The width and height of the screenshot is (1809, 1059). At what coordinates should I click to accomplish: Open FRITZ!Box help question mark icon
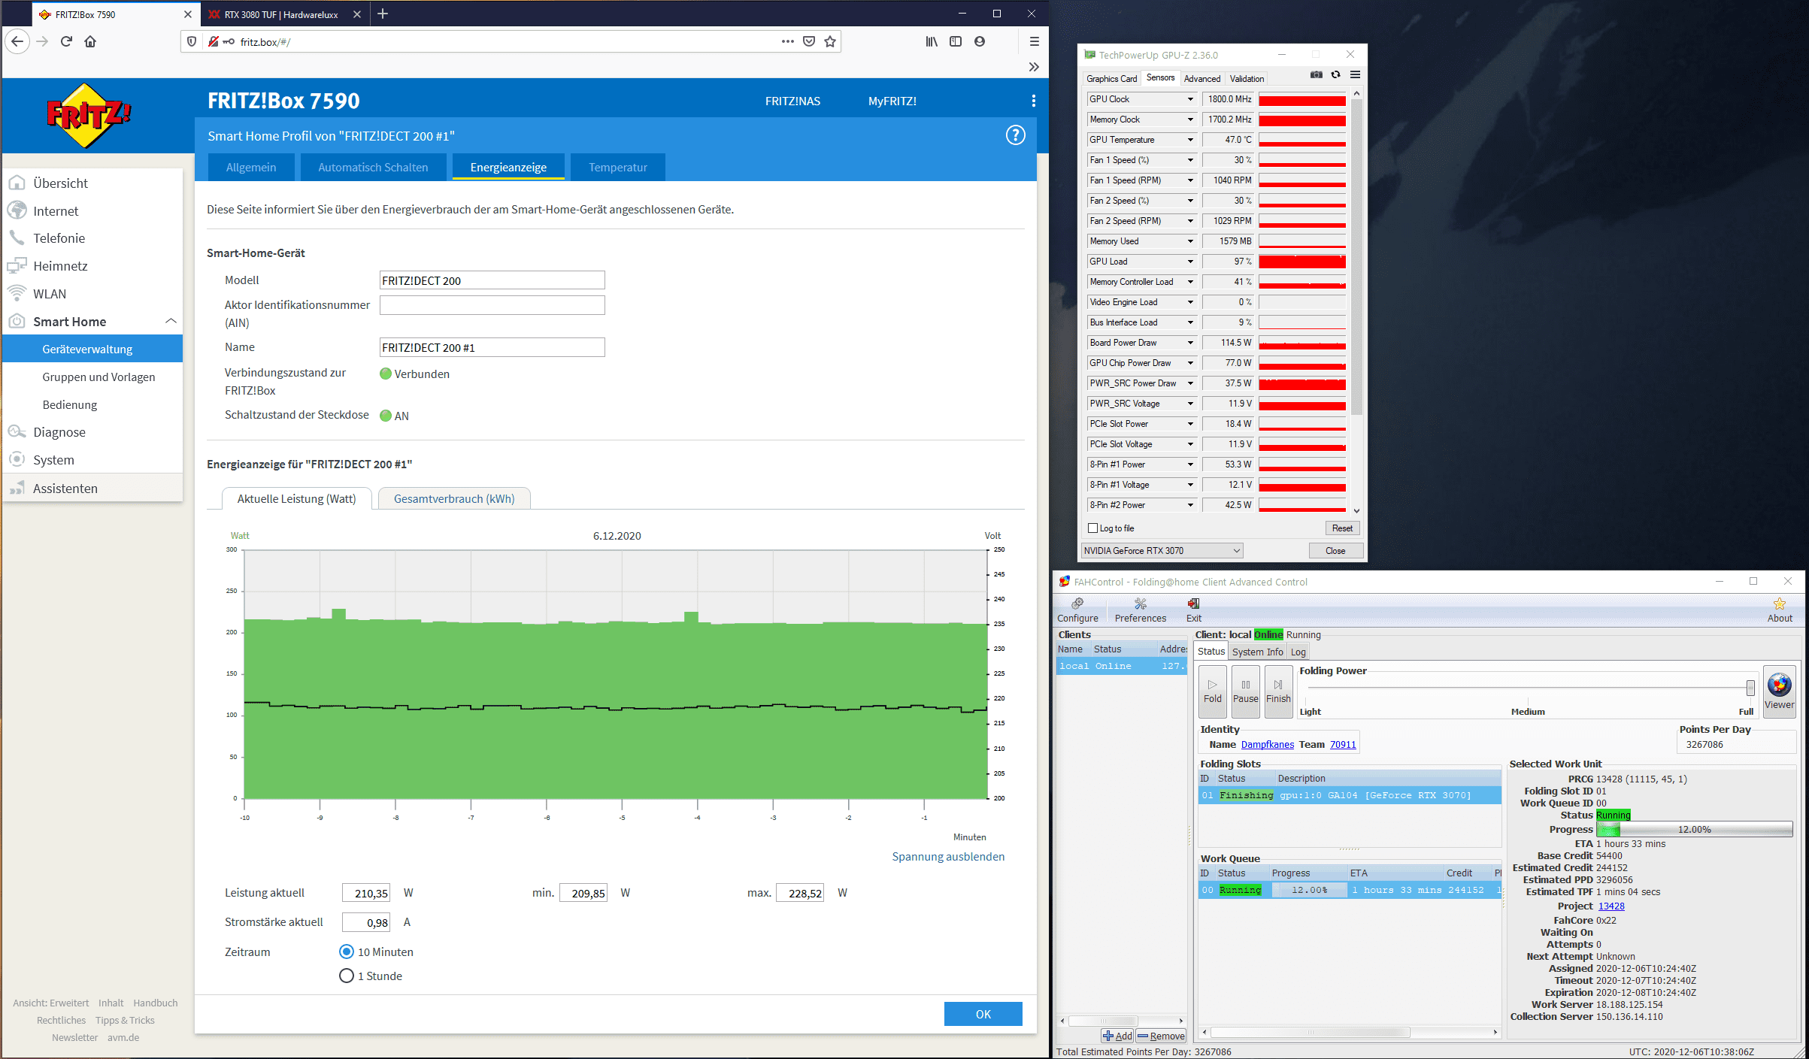tap(1015, 135)
